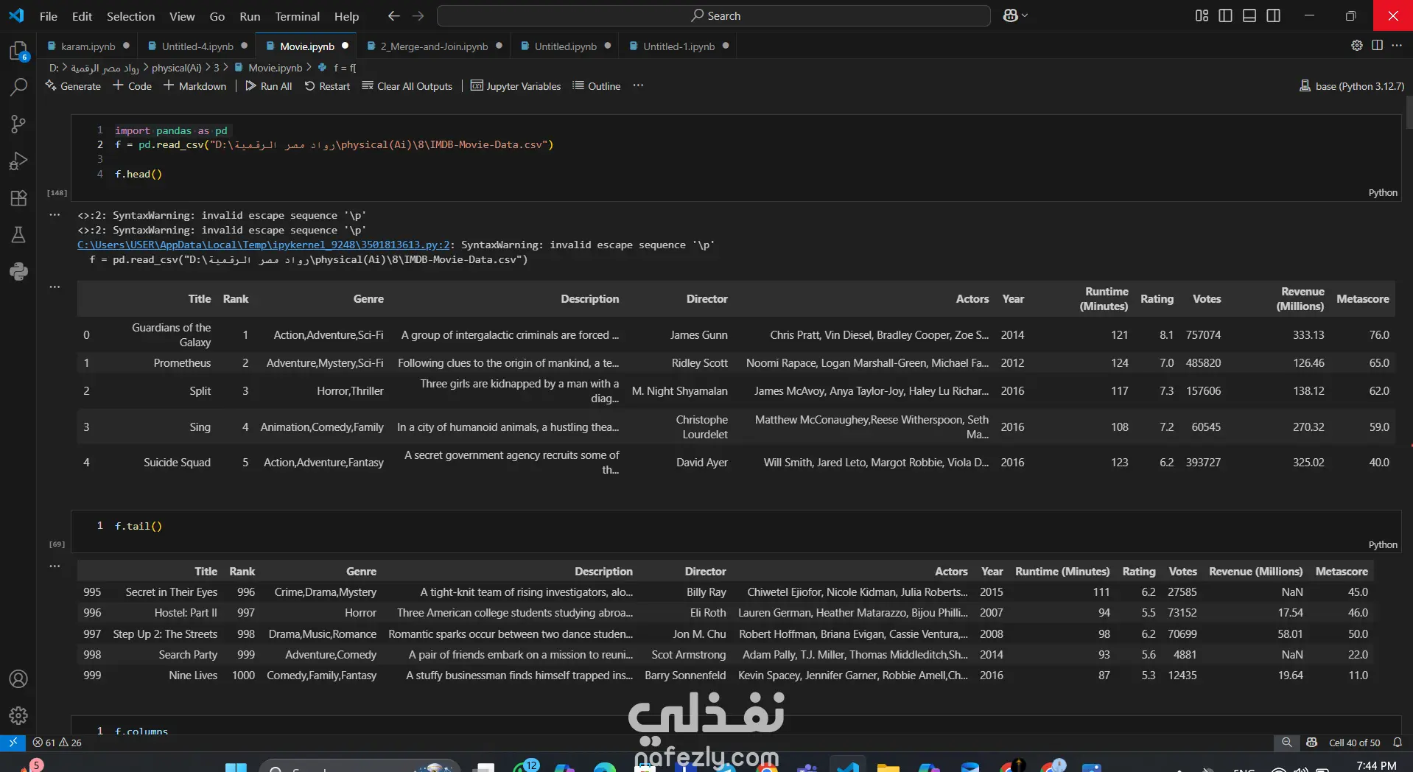Open more editor actions beside the split button
Screen dimensions: 1413x772
tap(1397, 46)
